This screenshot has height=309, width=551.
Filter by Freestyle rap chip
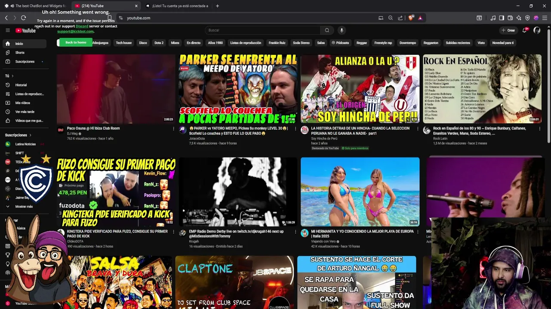[x=383, y=43]
